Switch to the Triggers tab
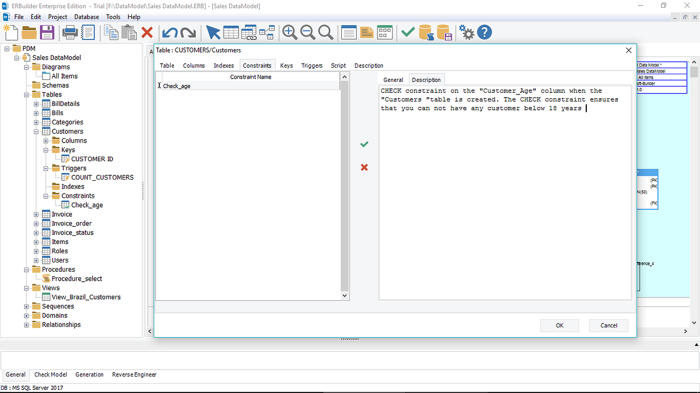 point(312,65)
